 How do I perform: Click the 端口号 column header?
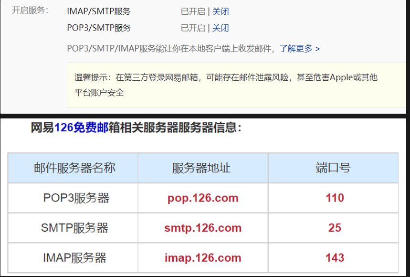pyautogui.click(x=333, y=168)
